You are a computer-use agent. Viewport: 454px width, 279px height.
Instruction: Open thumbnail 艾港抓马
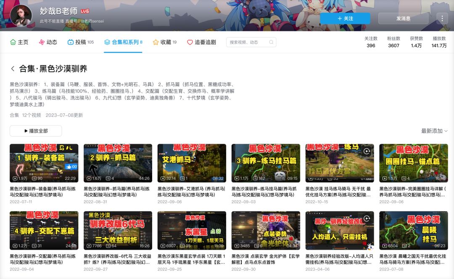[x=192, y=163]
